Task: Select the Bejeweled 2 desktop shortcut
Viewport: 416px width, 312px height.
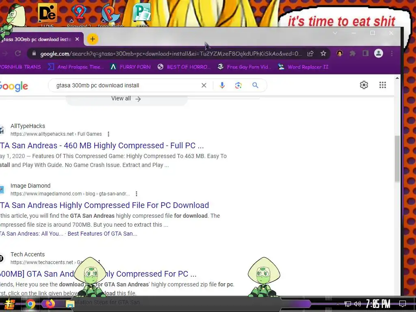Action: [79, 15]
